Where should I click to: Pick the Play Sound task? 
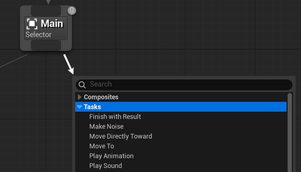[x=106, y=166]
